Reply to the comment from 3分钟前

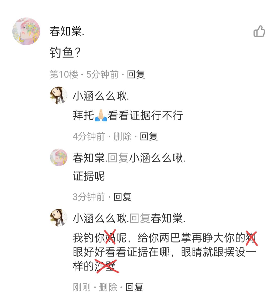pyautogui.click(x=123, y=197)
